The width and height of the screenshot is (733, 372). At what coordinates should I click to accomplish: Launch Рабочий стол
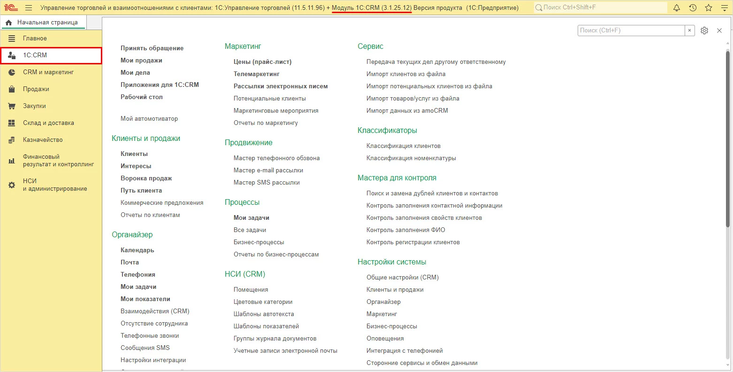142,97
